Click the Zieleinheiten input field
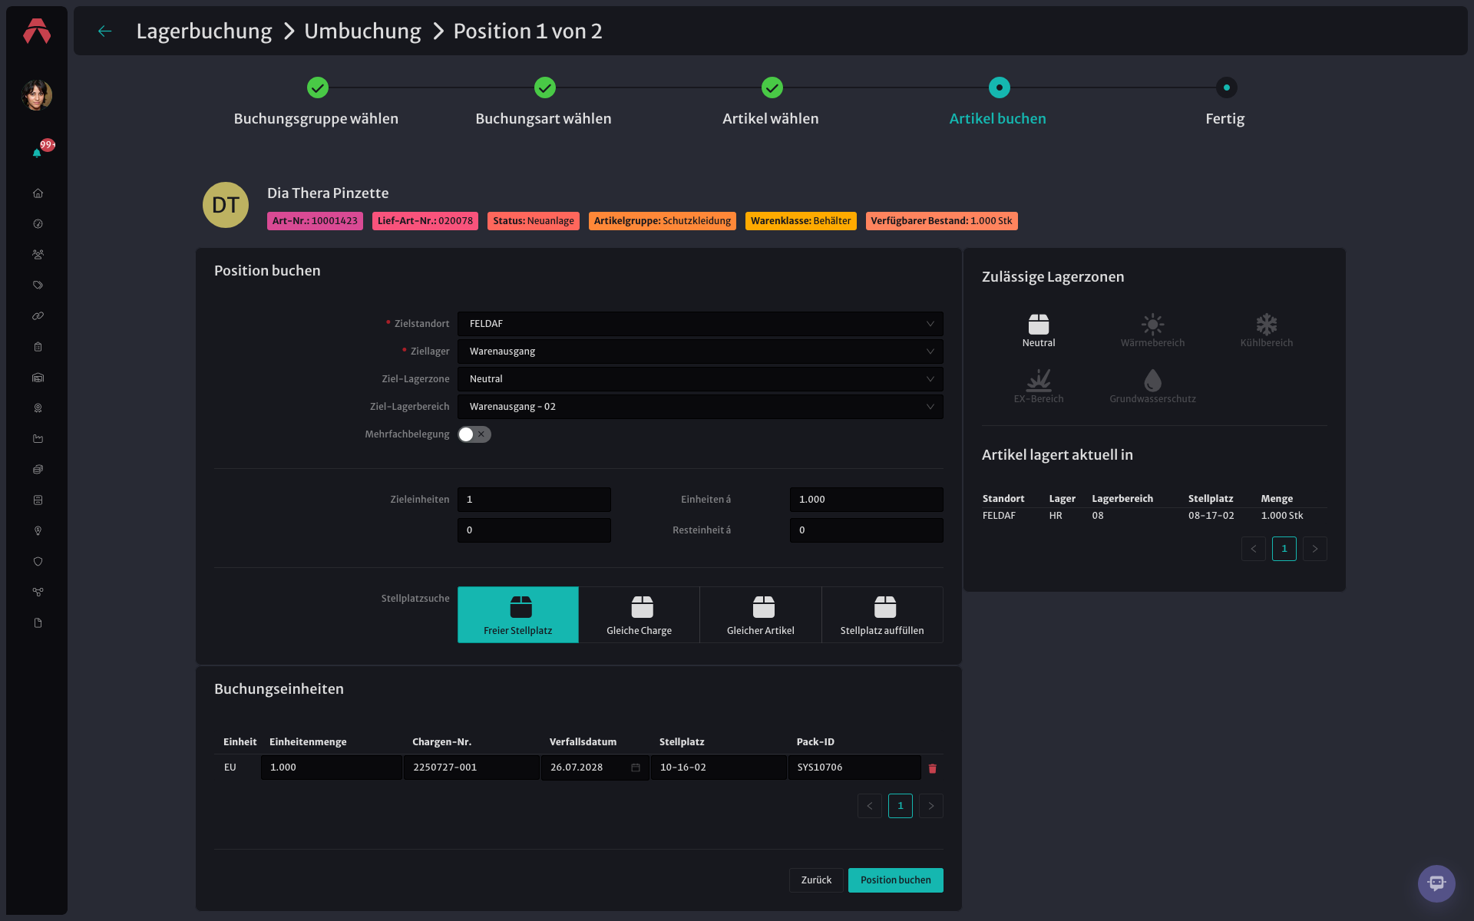Viewport: 1474px width, 921px height. click(534, 500)
